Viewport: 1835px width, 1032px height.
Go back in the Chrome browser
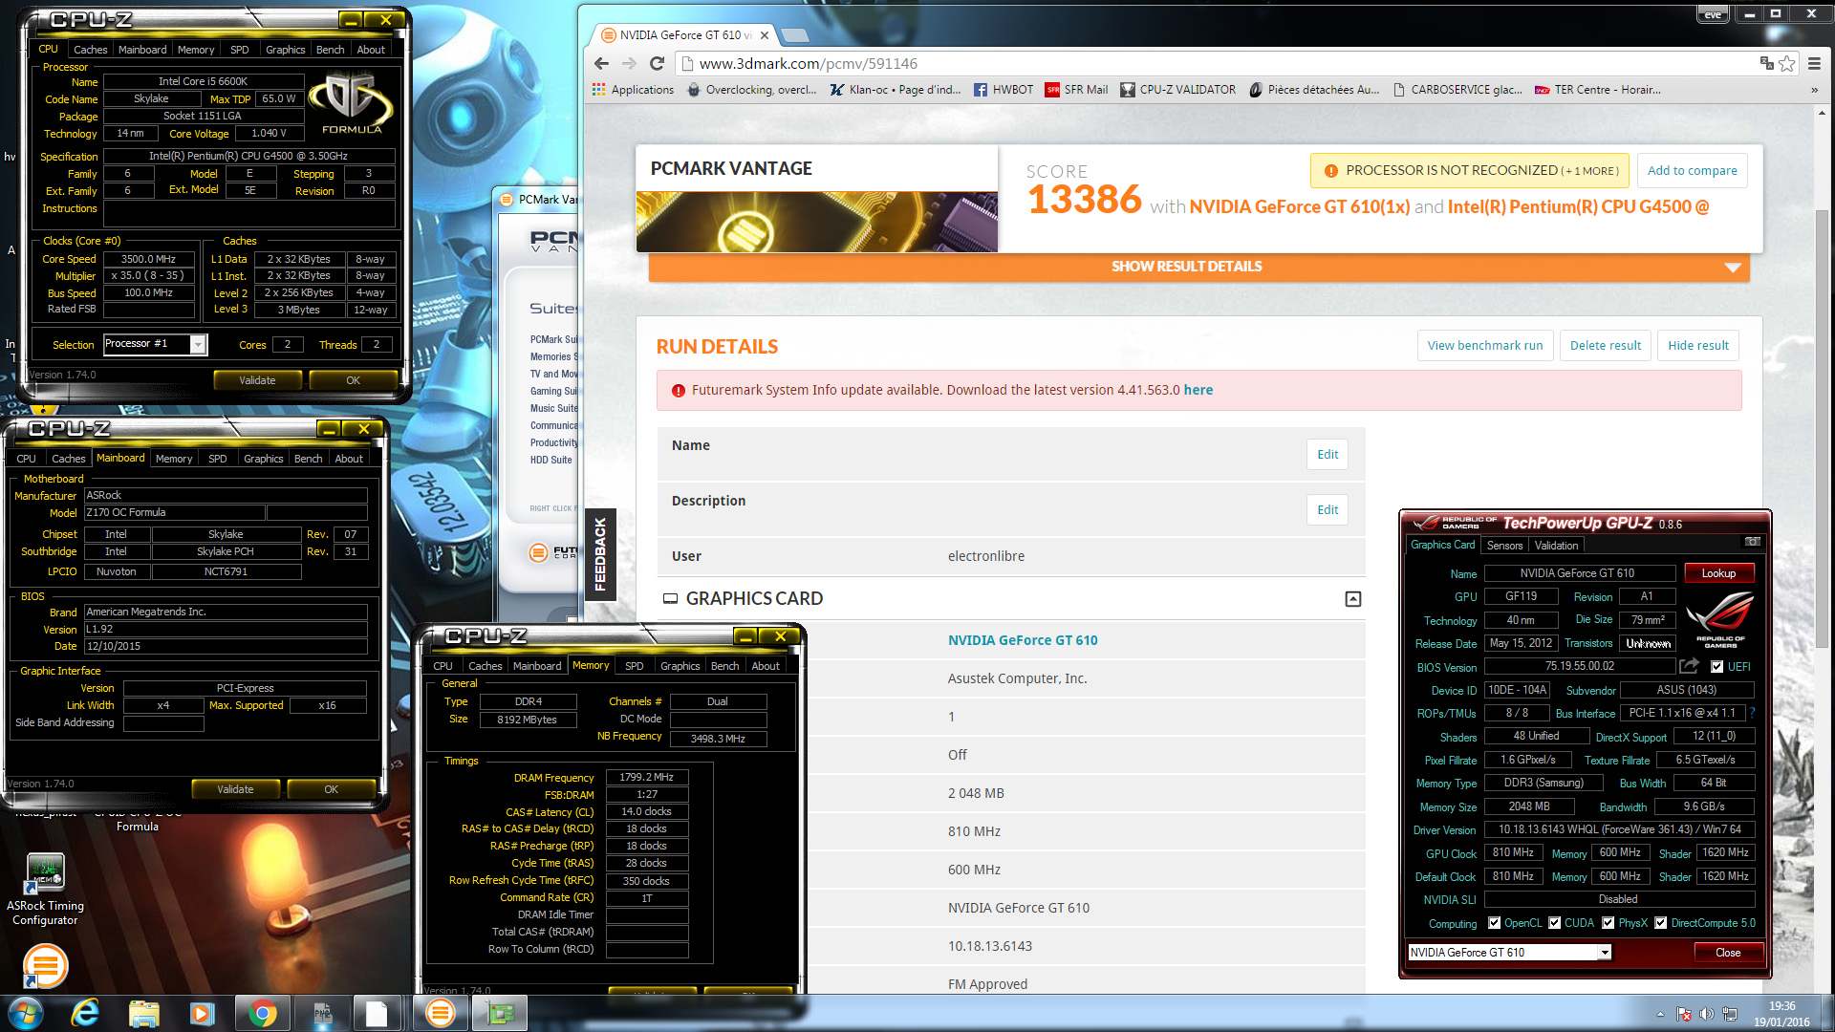click(601, 63)
